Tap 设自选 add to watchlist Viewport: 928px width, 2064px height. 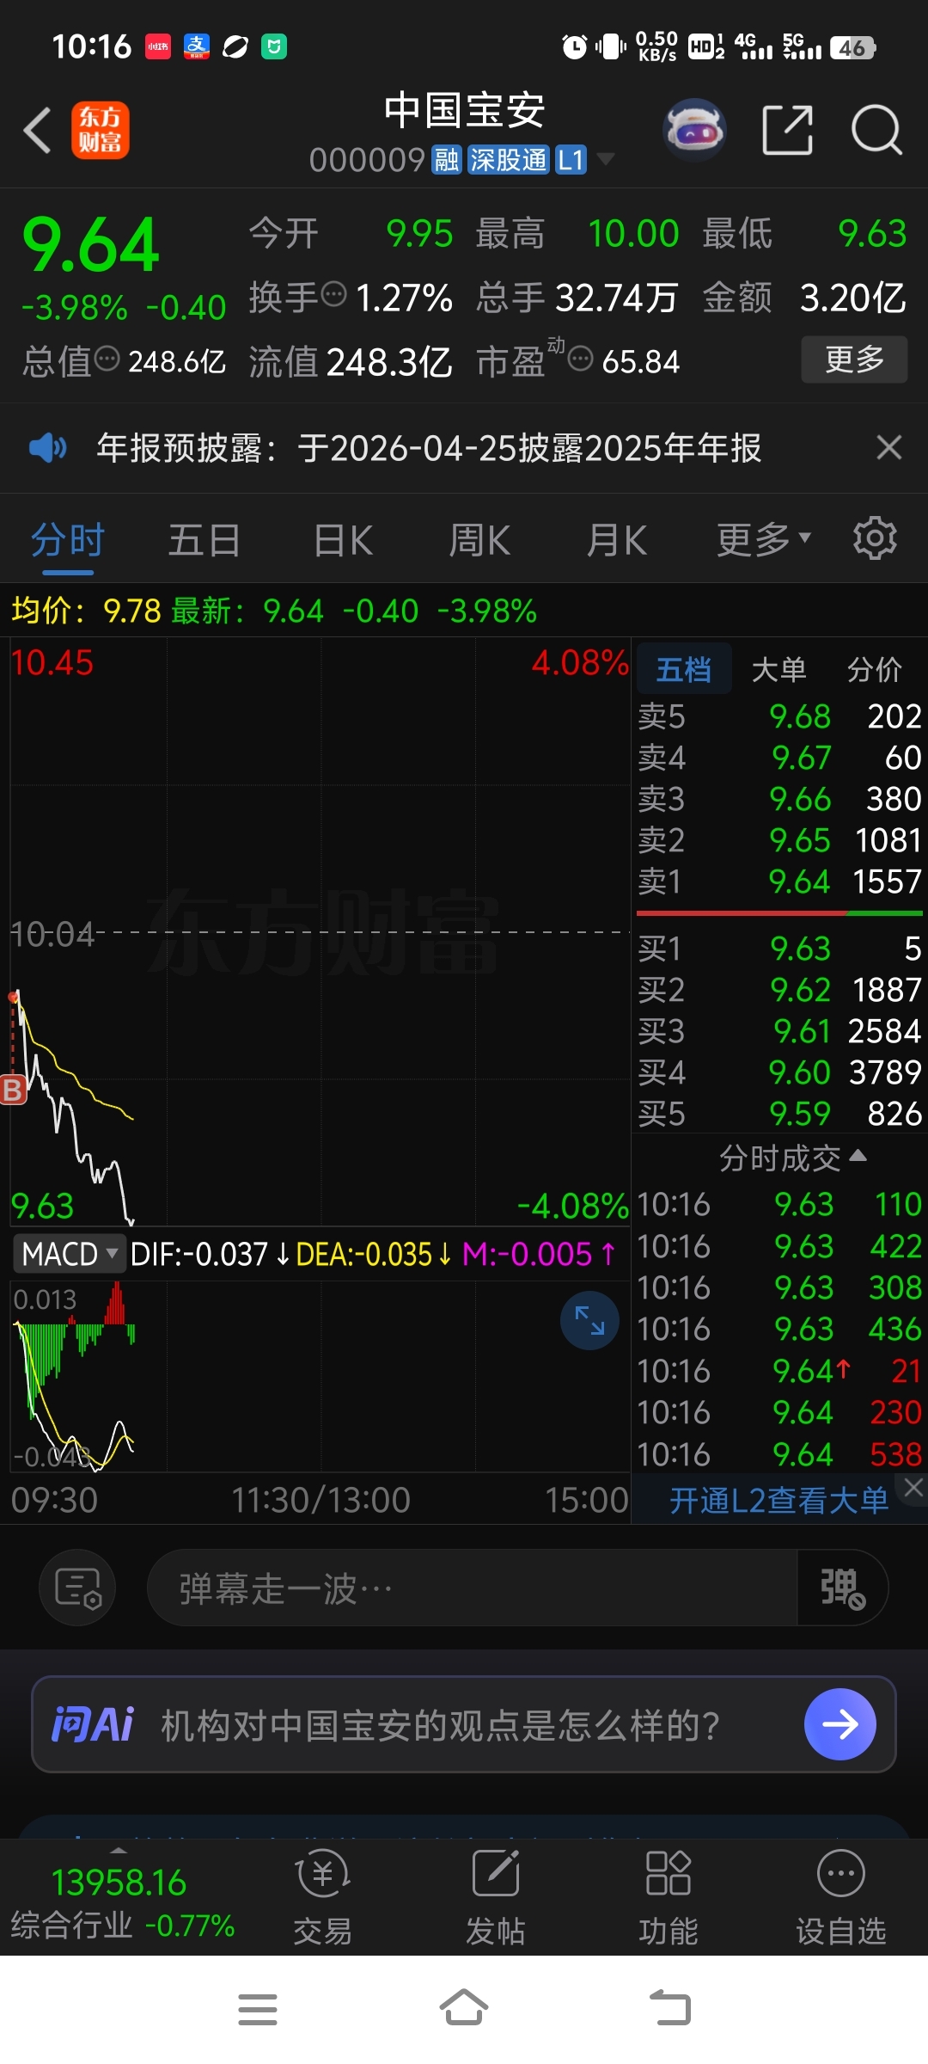(x=840, y=1898)
